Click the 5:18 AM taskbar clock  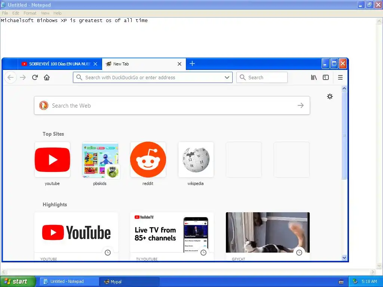point(369,281)
